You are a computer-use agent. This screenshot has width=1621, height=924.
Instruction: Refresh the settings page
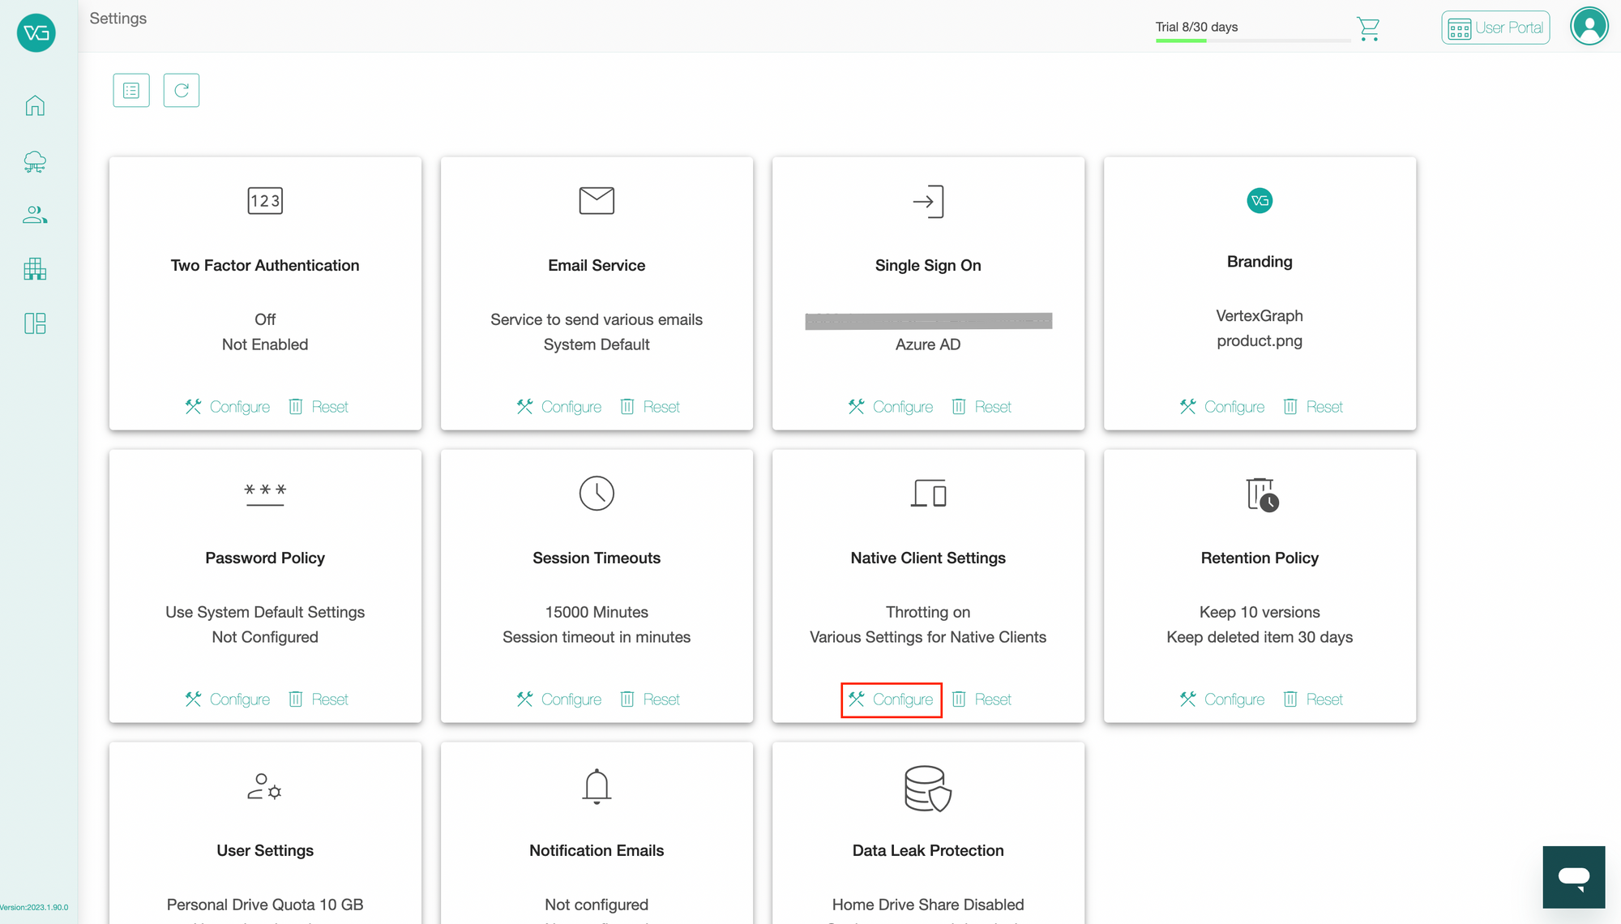point(181,90)
